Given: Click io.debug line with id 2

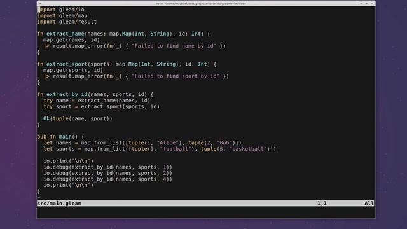Looking at the screenshot, I should [107, 173].
